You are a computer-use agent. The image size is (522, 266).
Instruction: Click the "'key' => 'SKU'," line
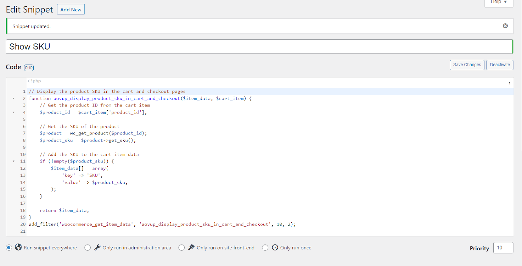pyautogui.click(x=82, y=175)
